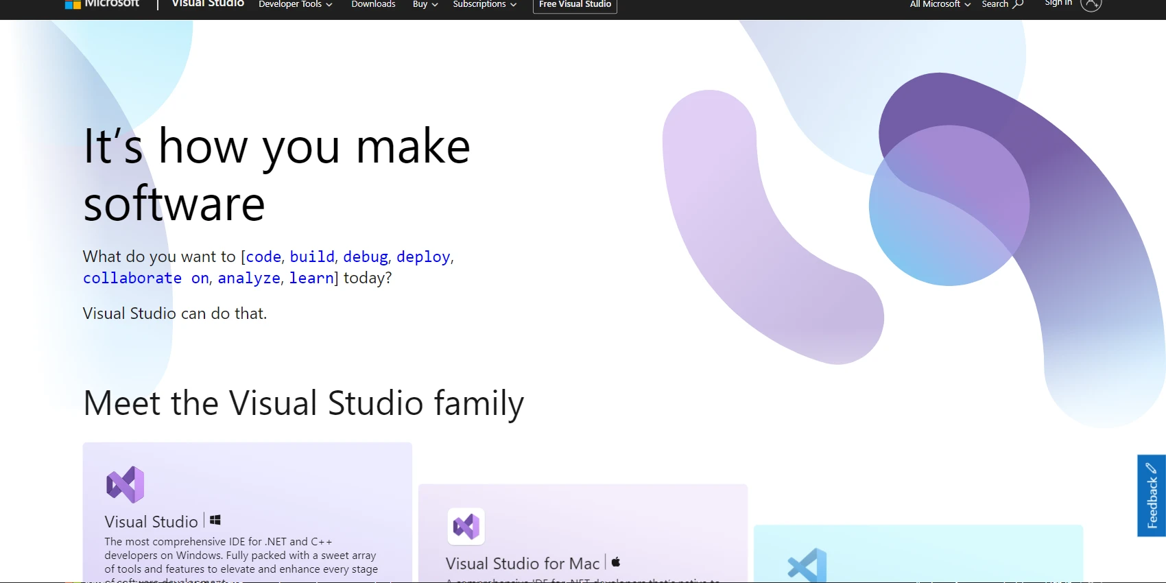Click the 'Visual Studio can do that.' text
This screenshot has height=583, width=1166.
[175, 313]
